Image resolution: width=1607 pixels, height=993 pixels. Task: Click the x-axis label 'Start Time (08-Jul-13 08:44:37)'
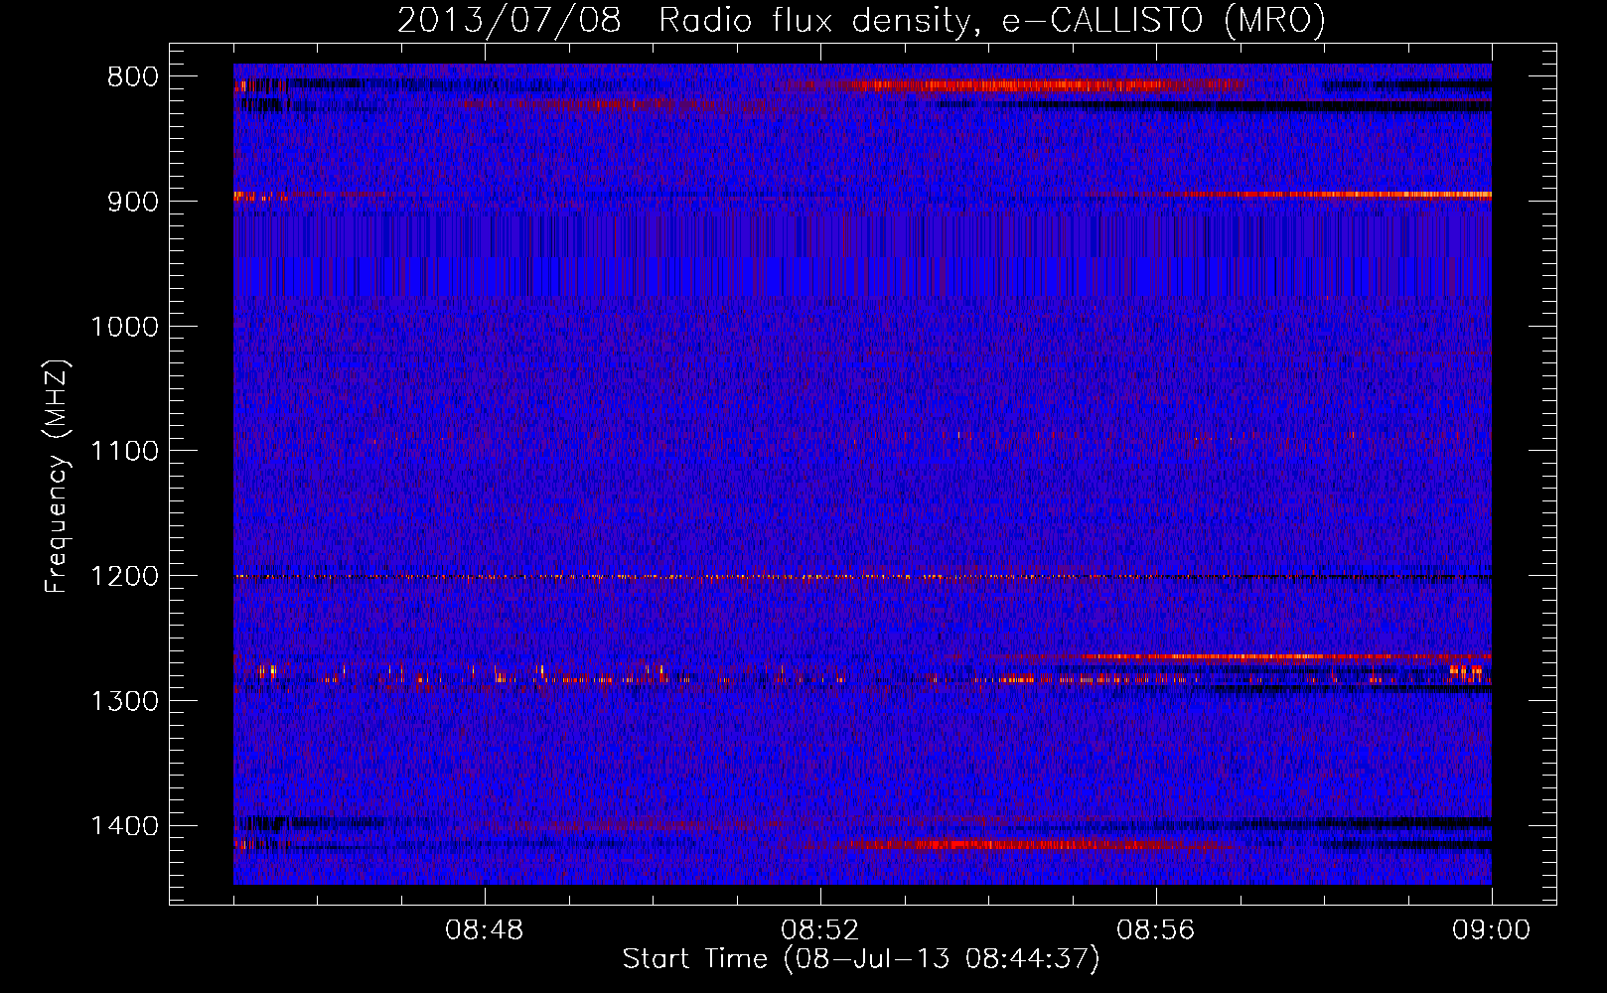861,959
